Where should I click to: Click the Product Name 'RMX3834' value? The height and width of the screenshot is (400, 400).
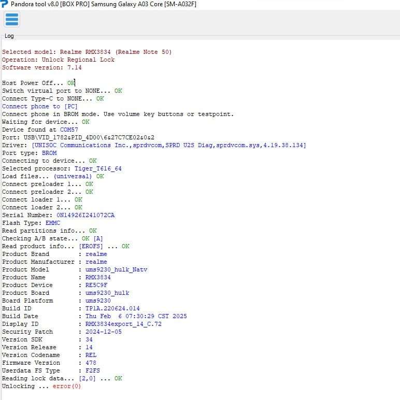(98, 278)
